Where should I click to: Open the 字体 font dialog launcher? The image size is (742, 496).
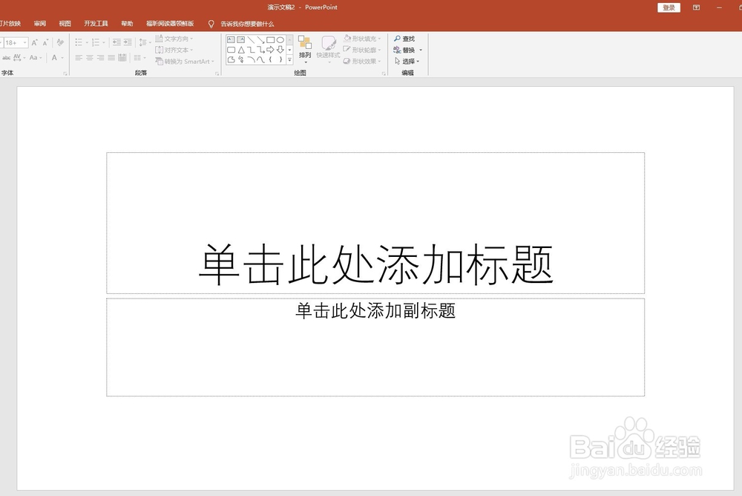[x=65, y=74]
